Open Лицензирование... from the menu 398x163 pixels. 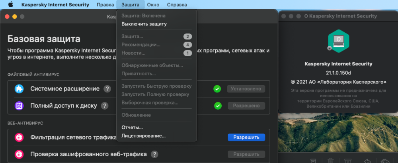(156, 136)
